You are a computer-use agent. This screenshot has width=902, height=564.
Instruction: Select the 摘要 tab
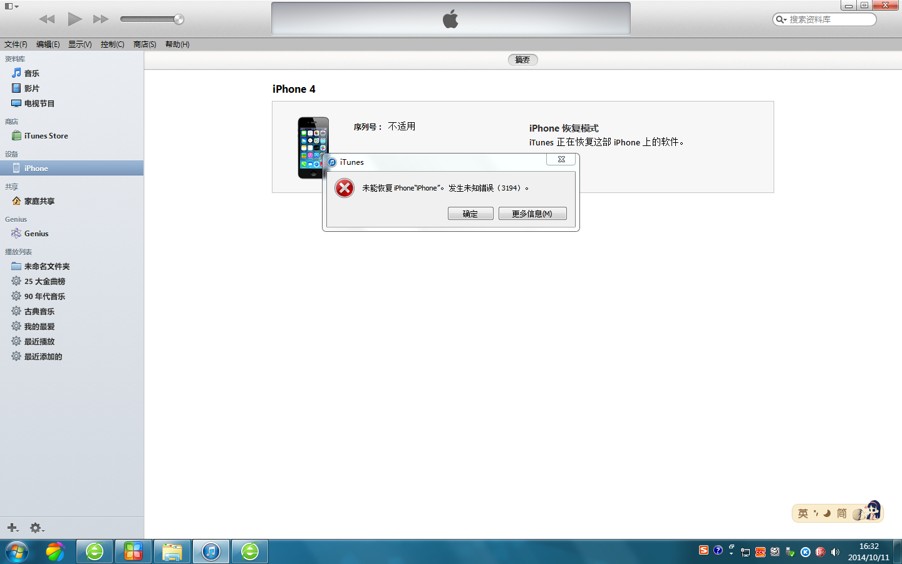(522, 60)
